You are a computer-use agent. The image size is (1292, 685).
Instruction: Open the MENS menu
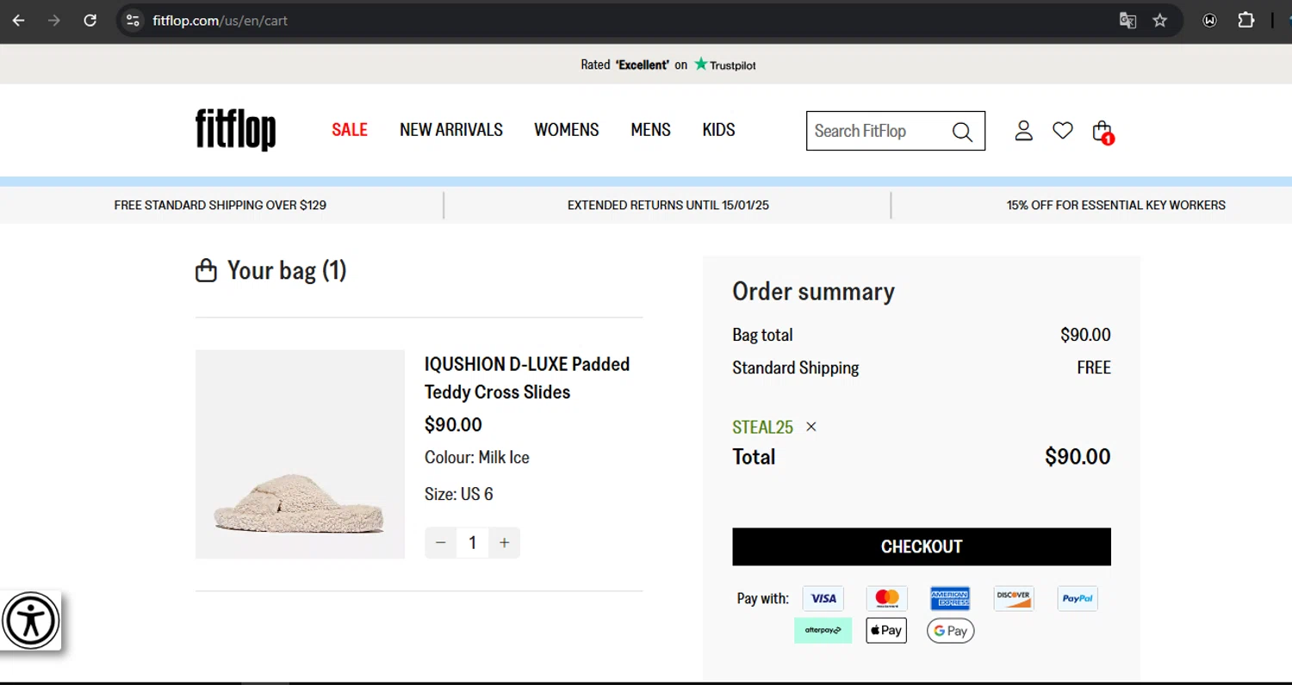(650, 130)
